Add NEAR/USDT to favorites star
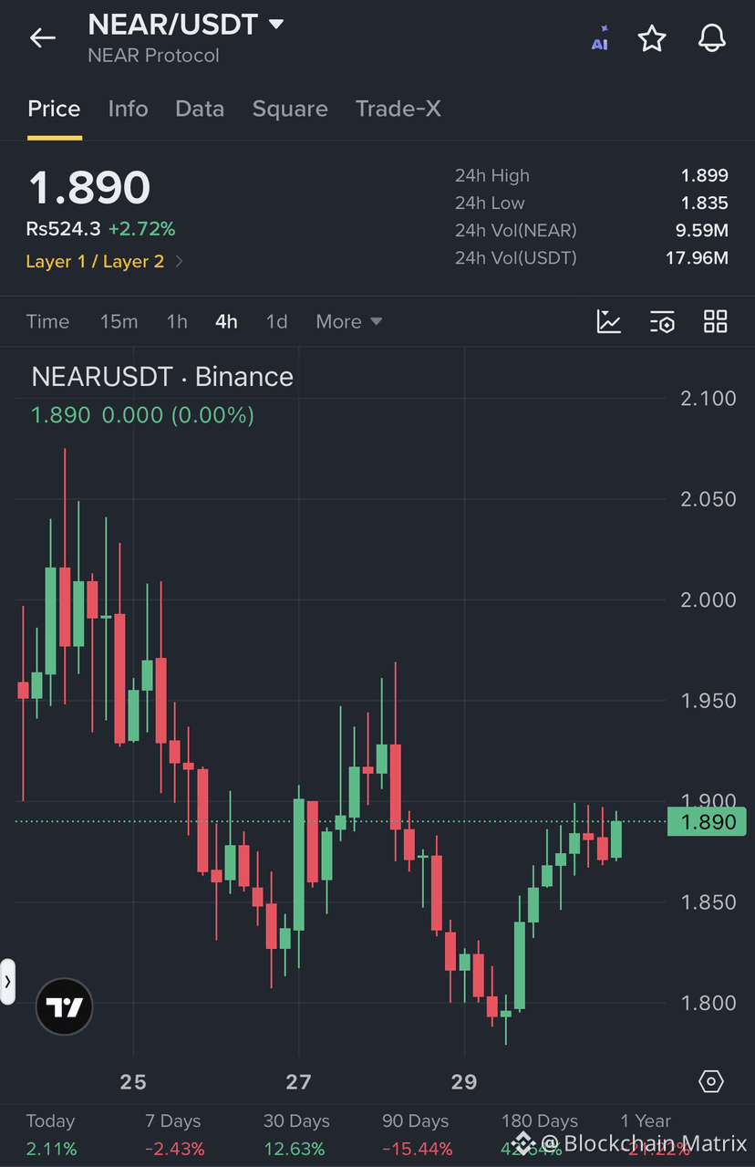The width and height of the screenshot is (755, 1167). pyautogui.click(x=652, y=38)
